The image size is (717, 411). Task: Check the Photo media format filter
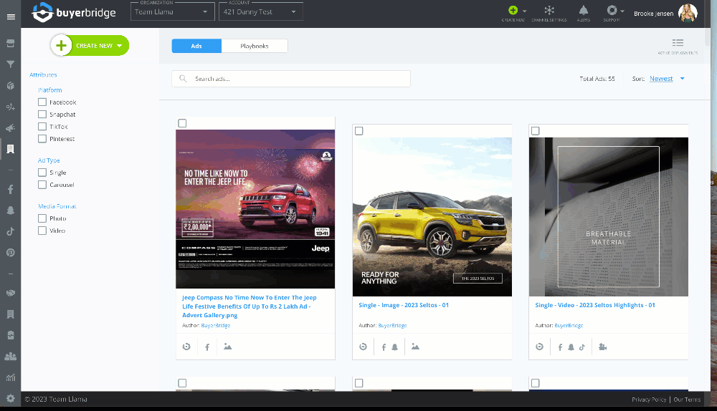42,218
